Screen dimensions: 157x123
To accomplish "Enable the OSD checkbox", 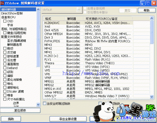I will 5,21.
